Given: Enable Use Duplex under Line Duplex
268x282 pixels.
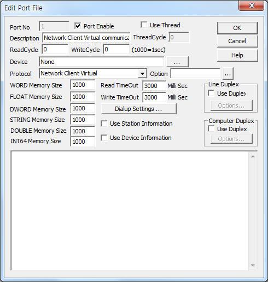Looking at the screenshot, I should pos(211,93).
